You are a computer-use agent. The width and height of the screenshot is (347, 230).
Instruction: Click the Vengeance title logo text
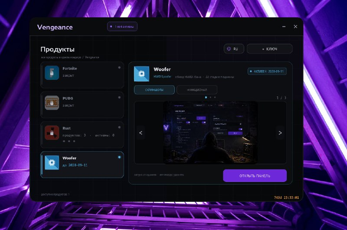55,27
